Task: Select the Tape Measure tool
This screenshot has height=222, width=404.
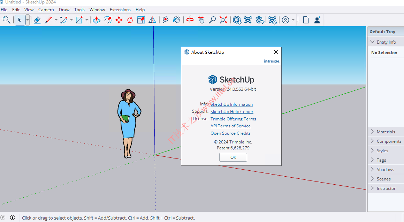Action: click(166, 20)
